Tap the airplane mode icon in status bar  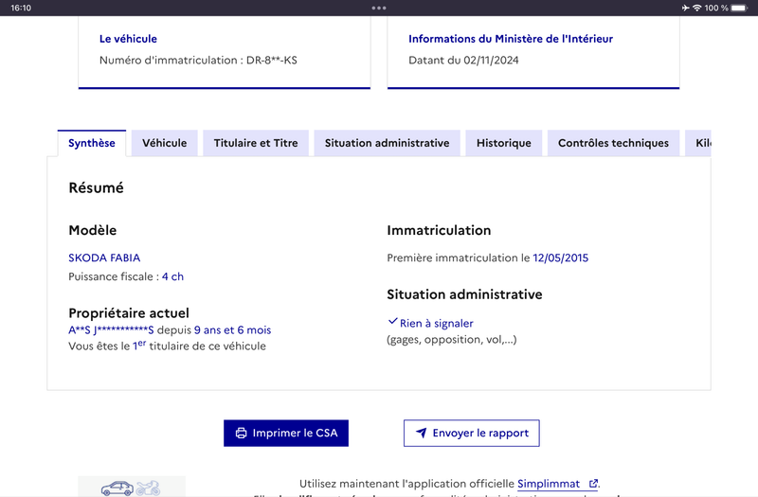pyautogui.click(x=685, y=8)
